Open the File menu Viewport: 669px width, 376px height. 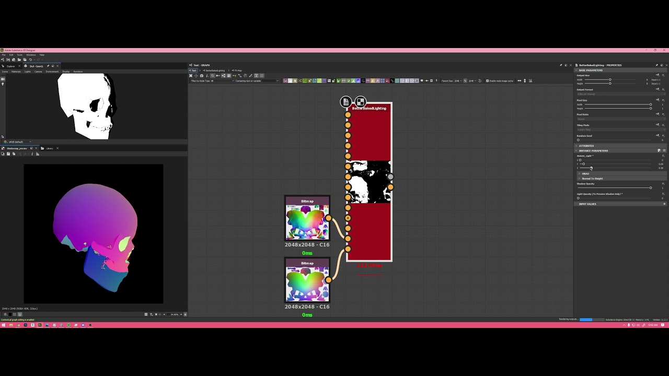(x=4, y=55)
